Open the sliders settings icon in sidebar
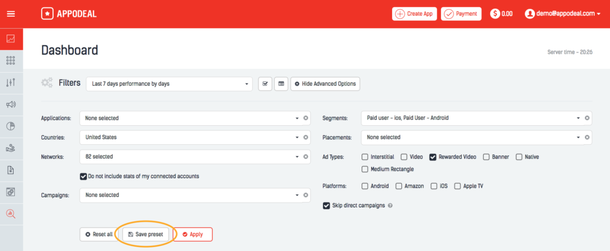 pos(11,82)
